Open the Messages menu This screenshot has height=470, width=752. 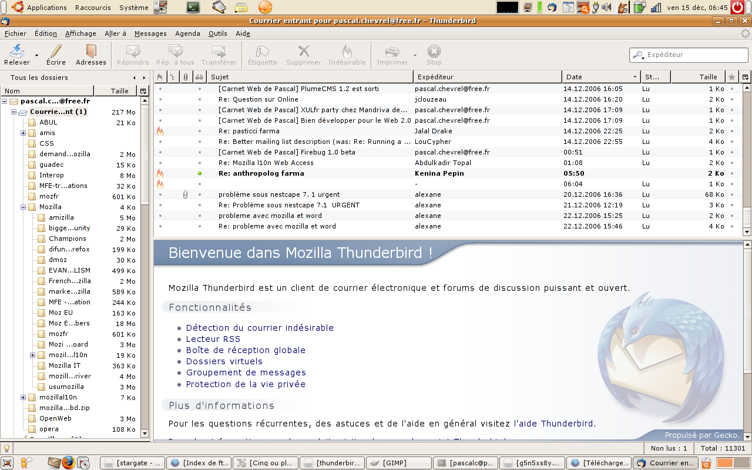coord(150,33)
